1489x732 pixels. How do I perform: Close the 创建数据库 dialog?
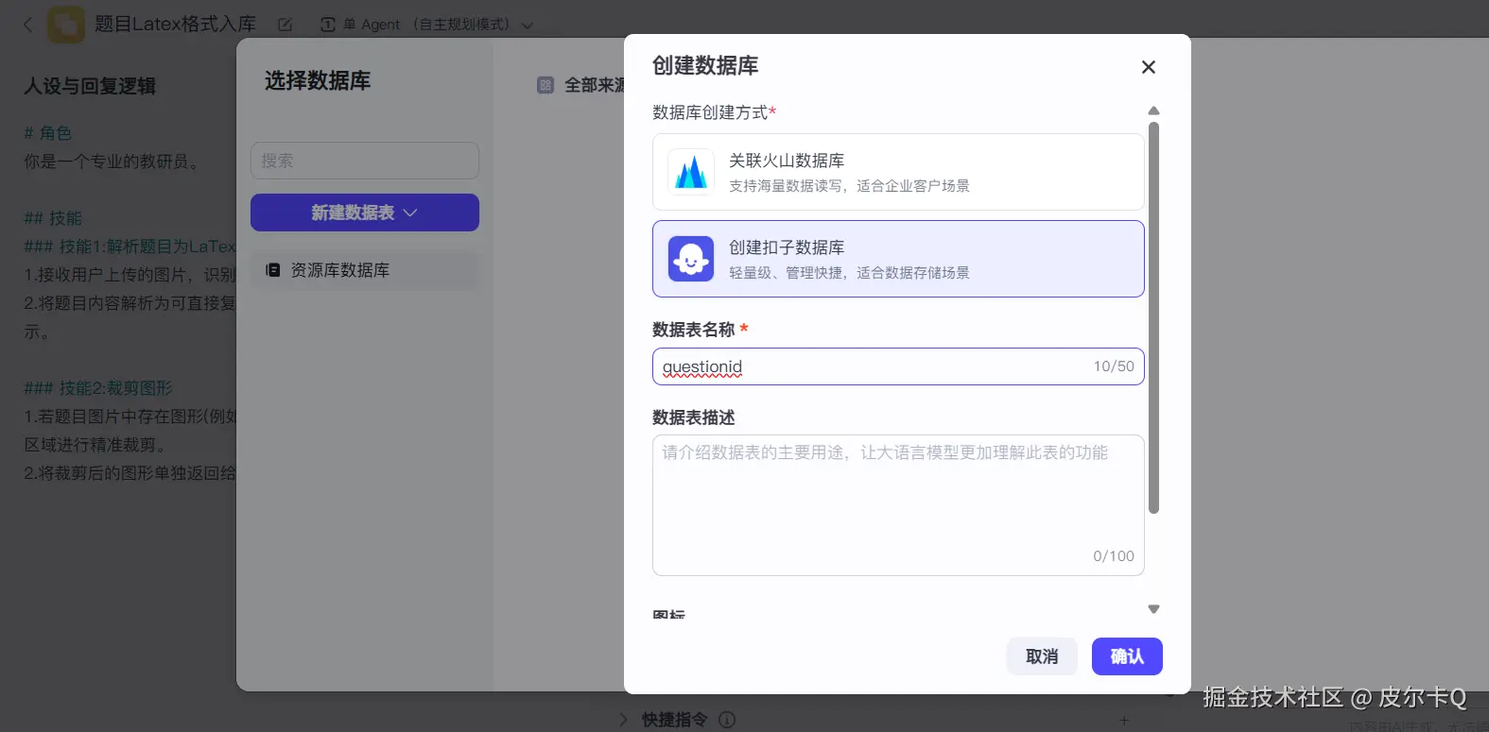click(x=1148, y=67)
